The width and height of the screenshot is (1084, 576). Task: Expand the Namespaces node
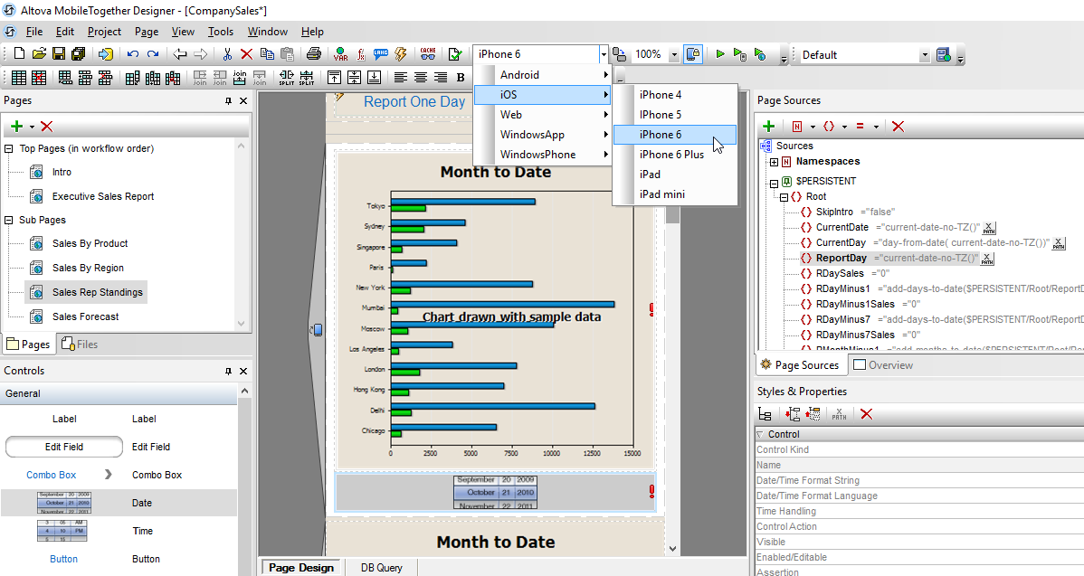coord(775,162)
